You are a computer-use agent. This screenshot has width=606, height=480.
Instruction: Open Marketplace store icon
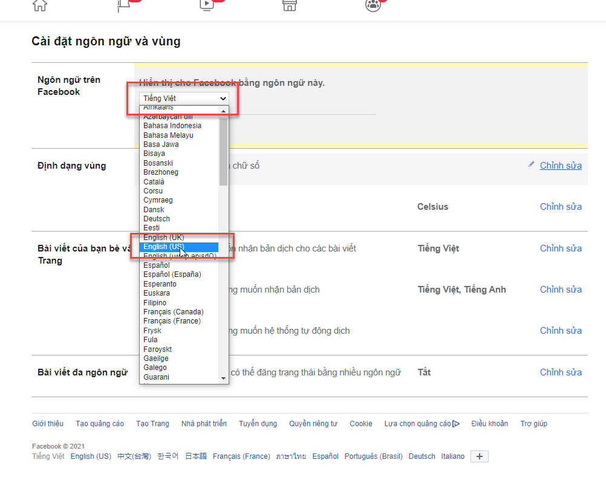click(x=290, y=5)
